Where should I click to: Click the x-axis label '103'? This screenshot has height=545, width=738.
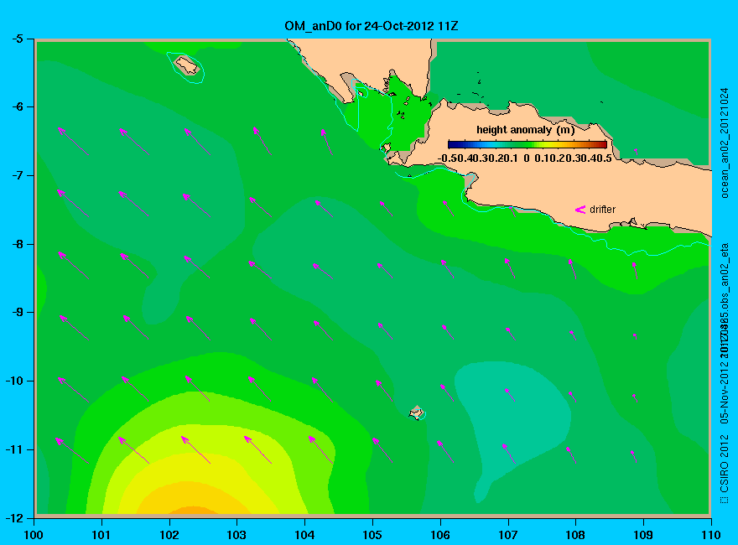pos(236,535)
